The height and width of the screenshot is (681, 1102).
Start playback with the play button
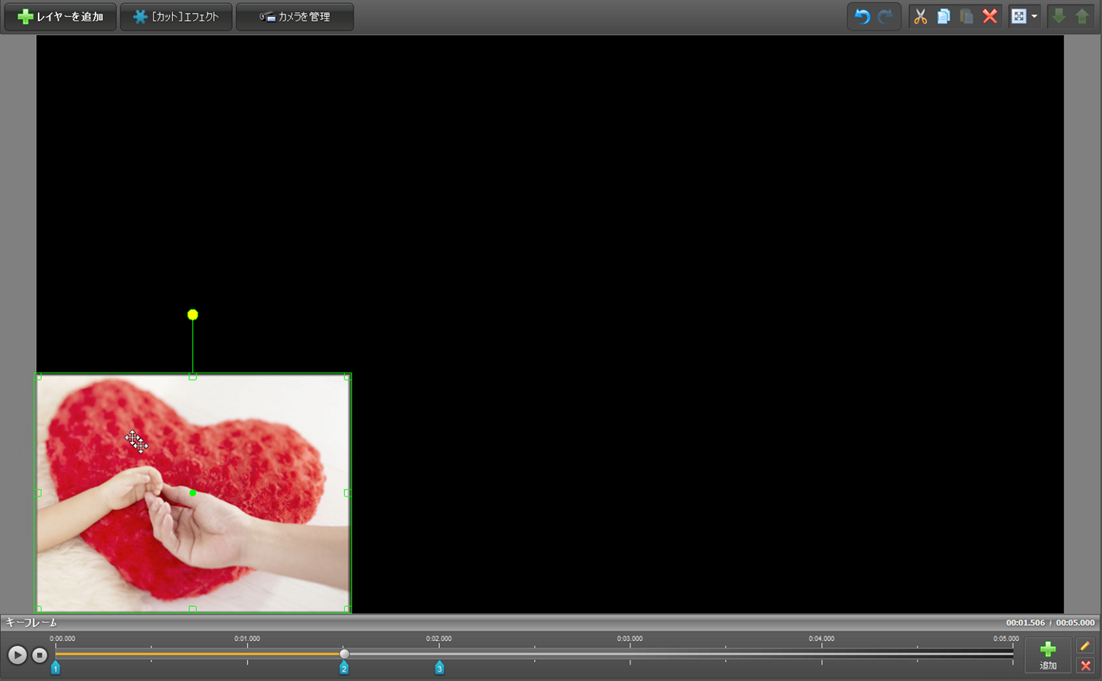(x=17, y=655)
